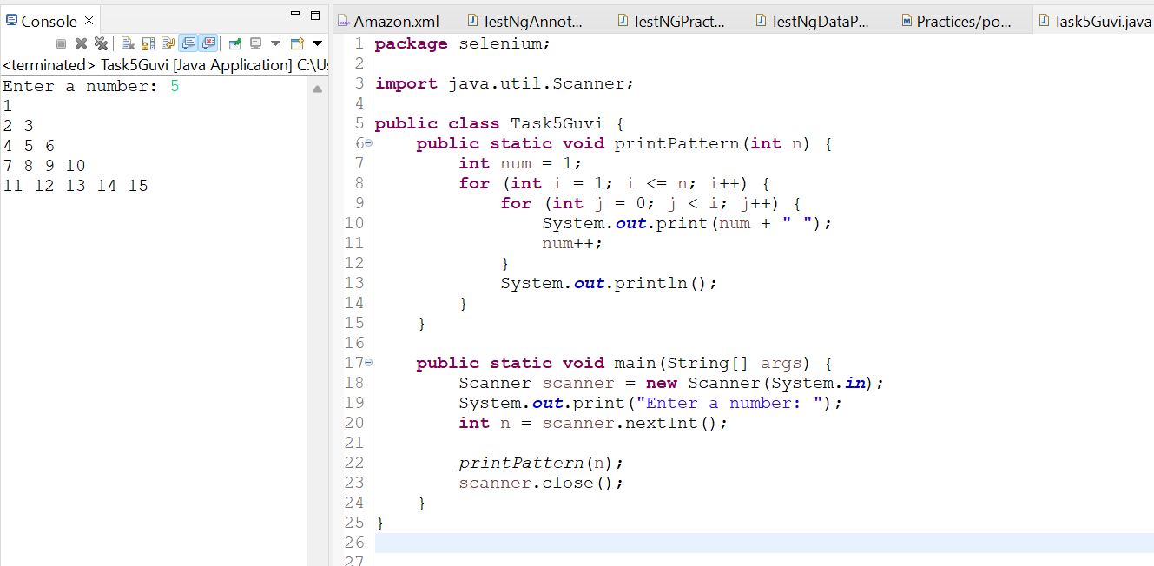Pin the console with the pushpin icon
The height and width of the screenshot is (566, 1154).
235,43
